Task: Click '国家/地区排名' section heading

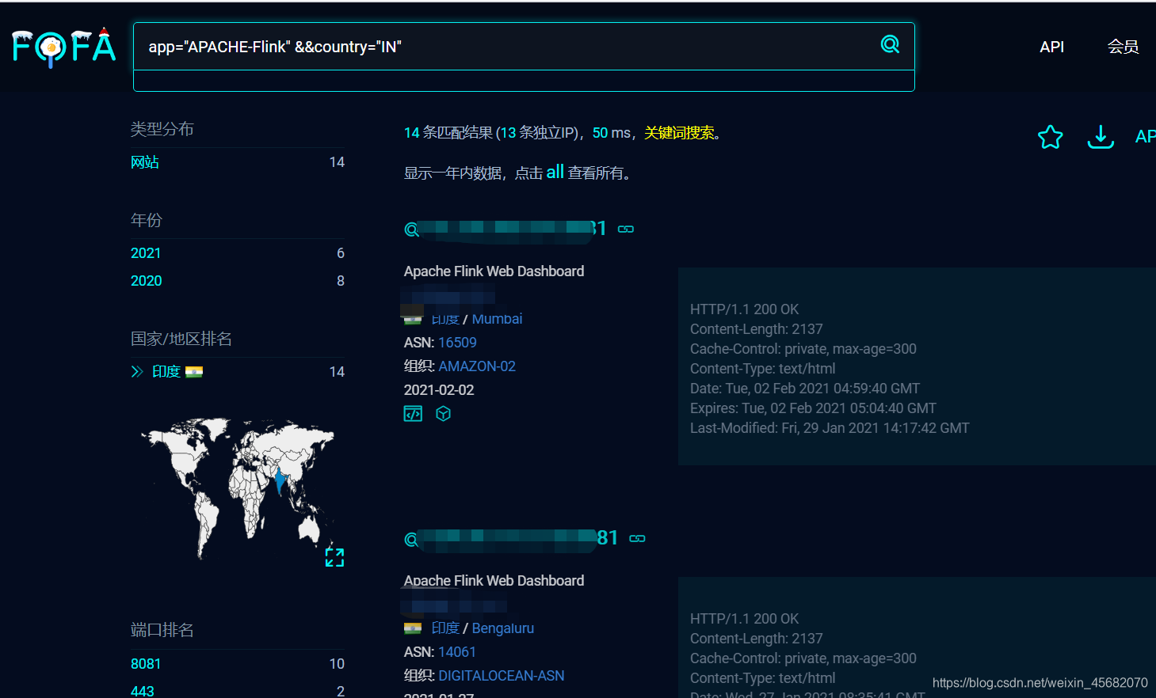Action: pos(181,339)
